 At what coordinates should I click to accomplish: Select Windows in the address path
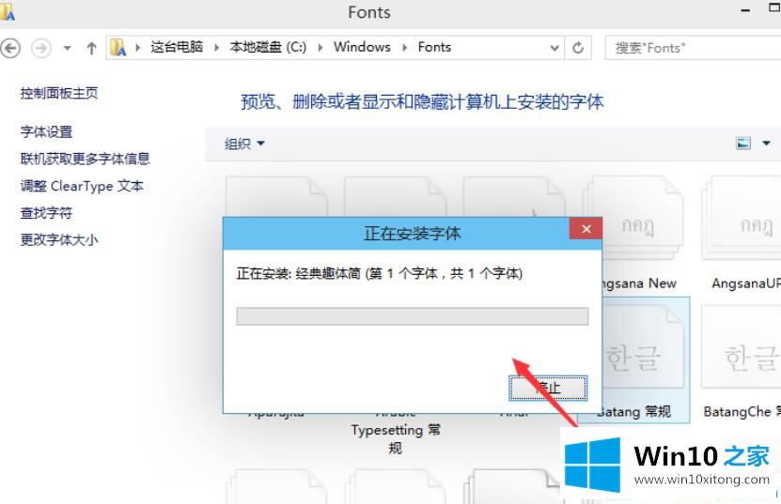pos(362,47)
